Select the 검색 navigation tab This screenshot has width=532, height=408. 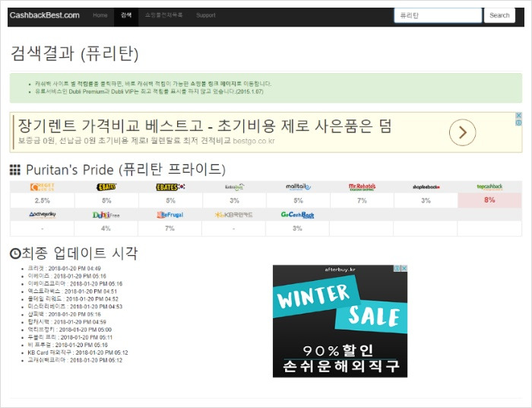click(126, 15)
